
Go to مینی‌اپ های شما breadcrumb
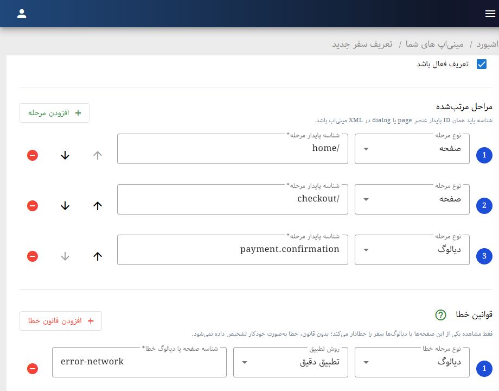(x=434, y=44)
